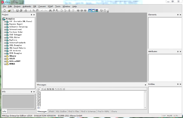Viewport: 183px width, 118px height.
Task: Pin the Elements panel with pushpin
Action: click(x=178, y=15)
